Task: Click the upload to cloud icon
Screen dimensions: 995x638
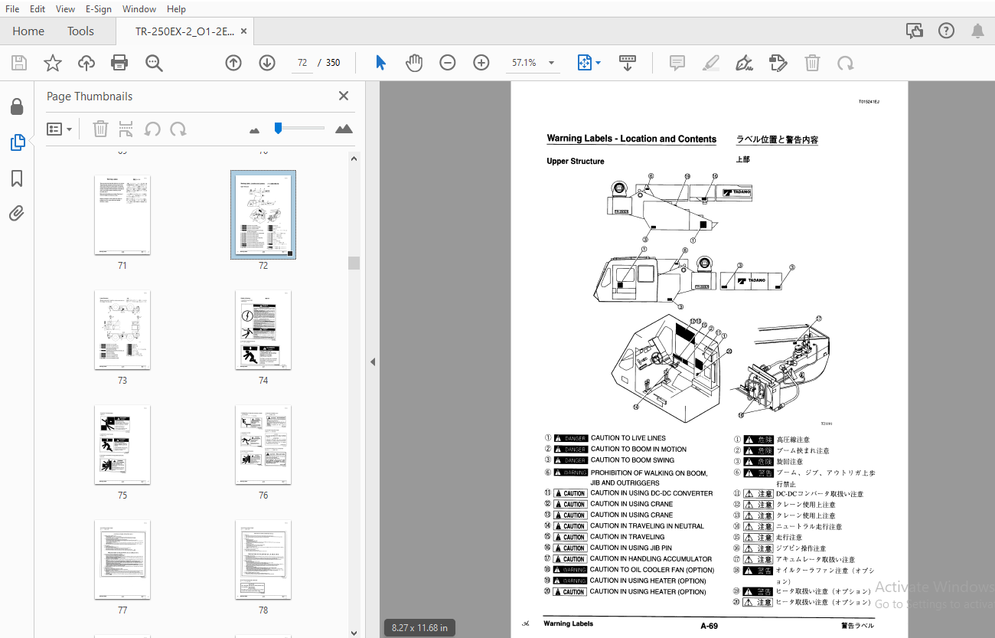Action: (x=86, y=63)
